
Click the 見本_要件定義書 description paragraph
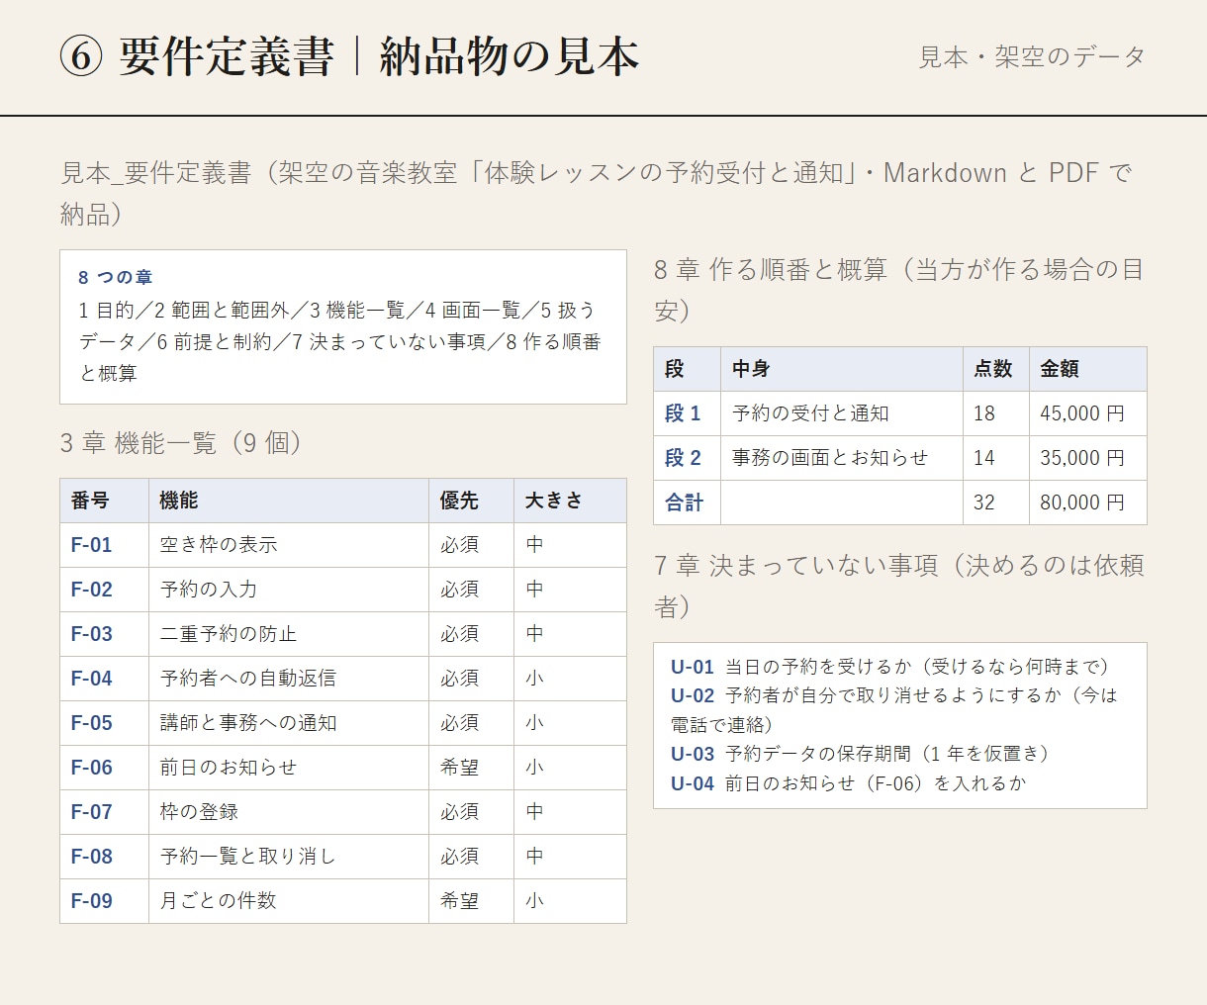click(x=597, y=193)
